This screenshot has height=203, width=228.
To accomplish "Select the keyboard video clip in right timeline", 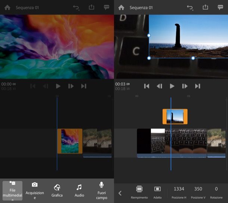I will 172,143.
